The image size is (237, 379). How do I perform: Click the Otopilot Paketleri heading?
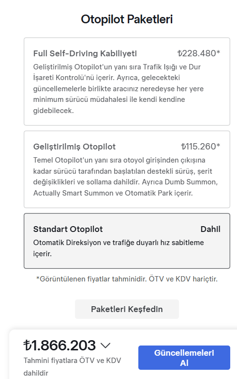127,19
